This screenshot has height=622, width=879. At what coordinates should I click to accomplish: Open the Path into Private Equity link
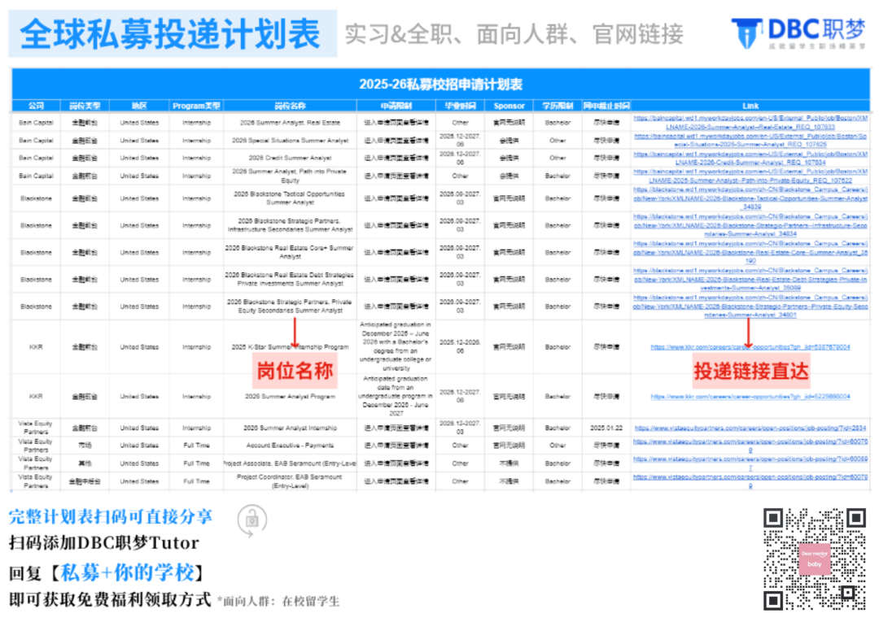point(750,176)
